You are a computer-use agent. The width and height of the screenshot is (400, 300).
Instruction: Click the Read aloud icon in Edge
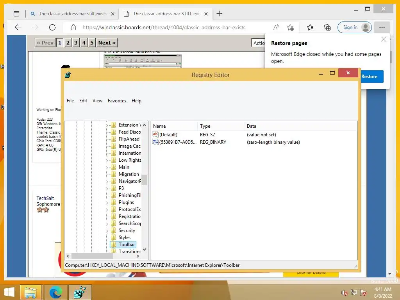(276, 27)
